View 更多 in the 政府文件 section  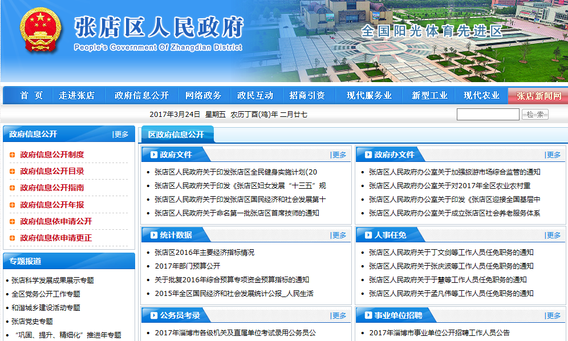[339, 155]
